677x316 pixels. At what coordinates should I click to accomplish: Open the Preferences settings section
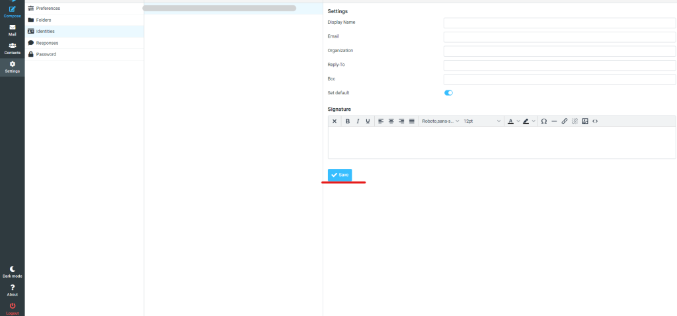[48, 8]
